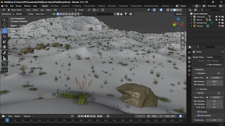
Task: Open the World properties tab
Action: coord(189,75)
